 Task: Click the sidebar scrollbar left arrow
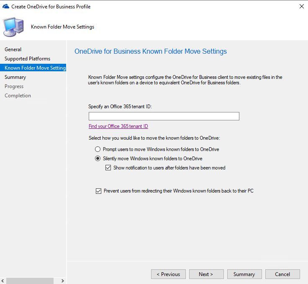(x=3, y=281)
